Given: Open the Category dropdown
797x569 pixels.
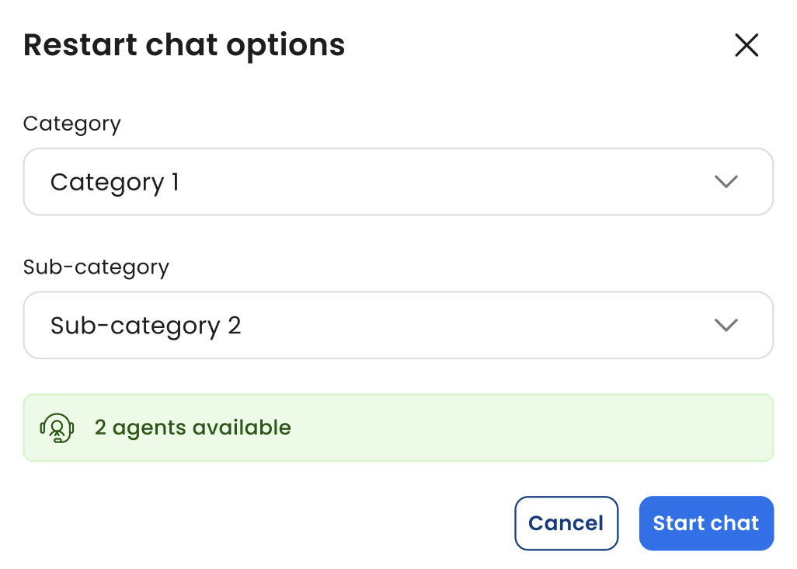Looking at the screenshot, I should pos(398,182).
